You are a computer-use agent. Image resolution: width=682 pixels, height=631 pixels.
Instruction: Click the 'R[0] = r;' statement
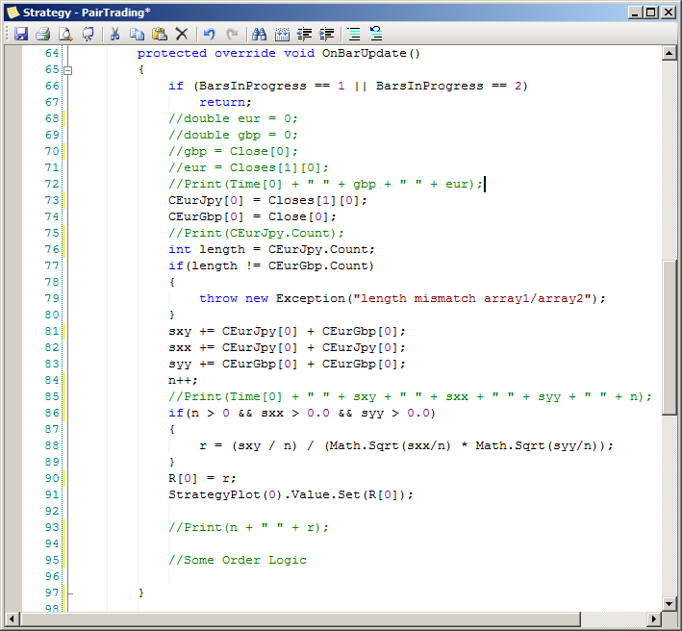pos(202,478)
